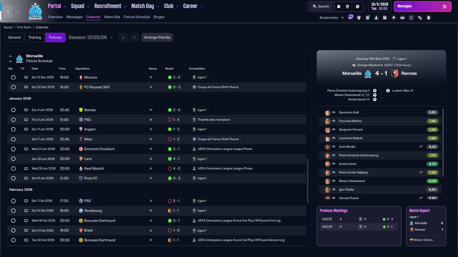
Task: Open the Squad dropdown menu
Action: click(x=81, y=6)
